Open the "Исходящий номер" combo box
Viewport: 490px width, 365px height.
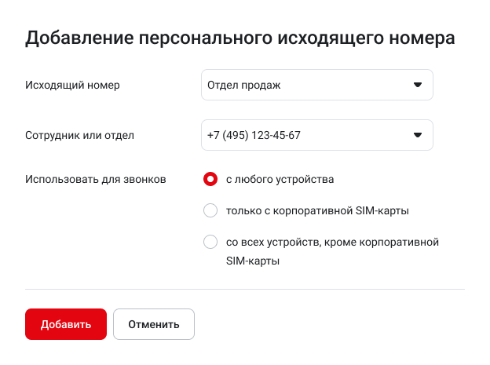pyautogui.click(x=316, y=85)
